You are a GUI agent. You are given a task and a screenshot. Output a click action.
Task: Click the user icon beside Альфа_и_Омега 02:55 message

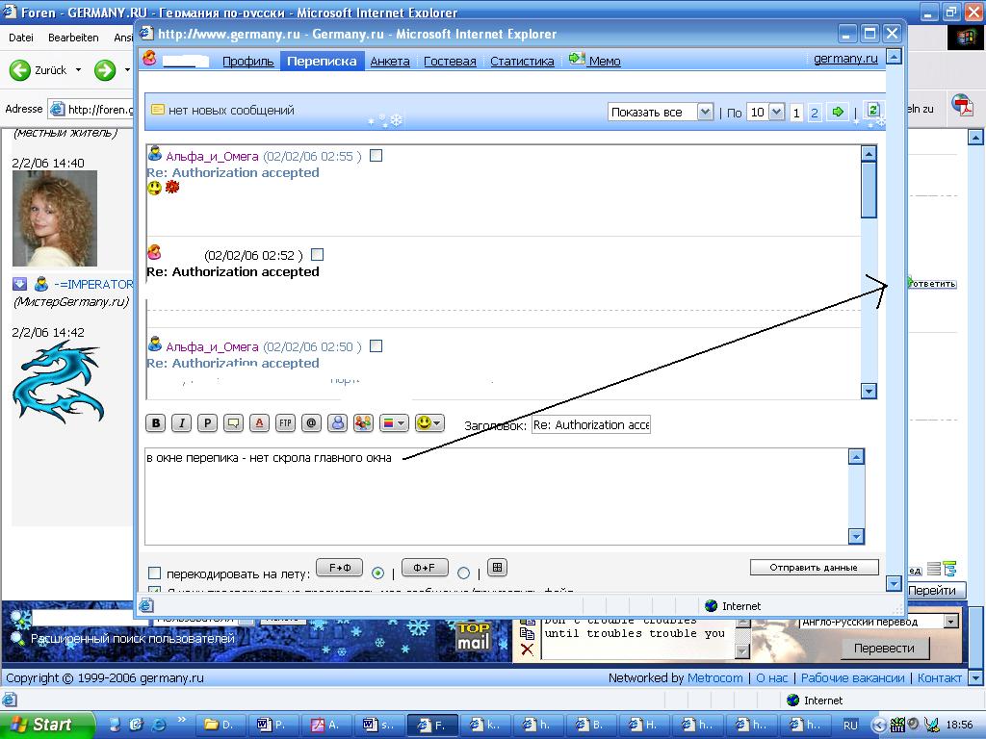[155, 153]
